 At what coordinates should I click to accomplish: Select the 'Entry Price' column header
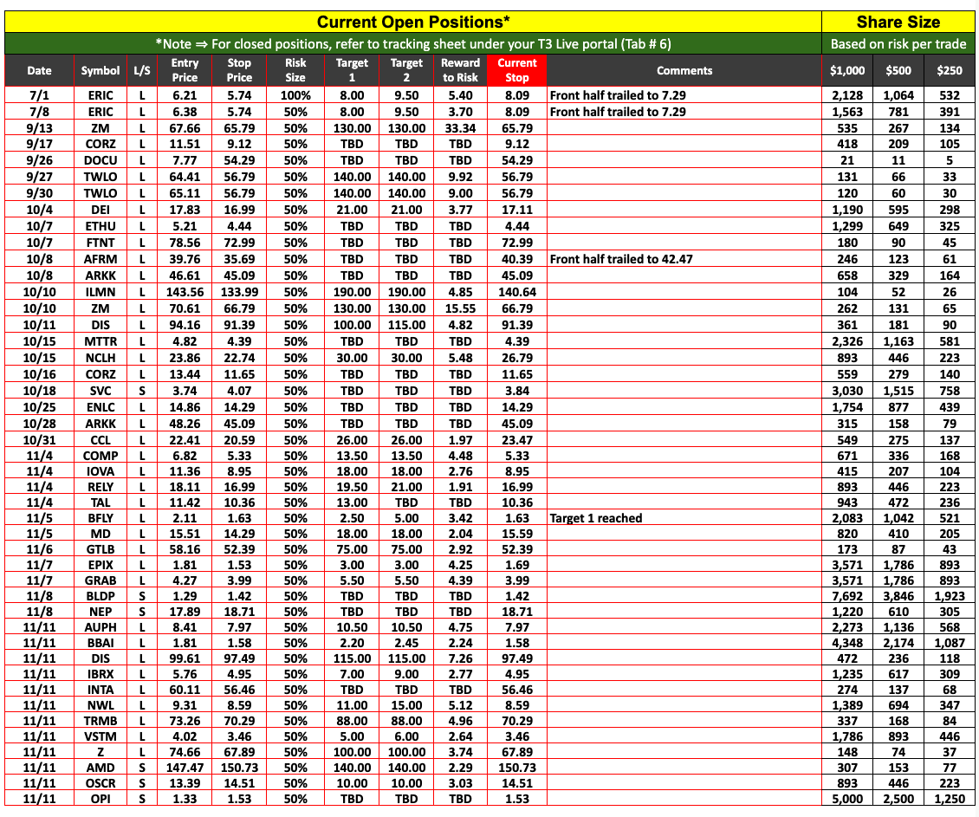(x=185, y=70)
